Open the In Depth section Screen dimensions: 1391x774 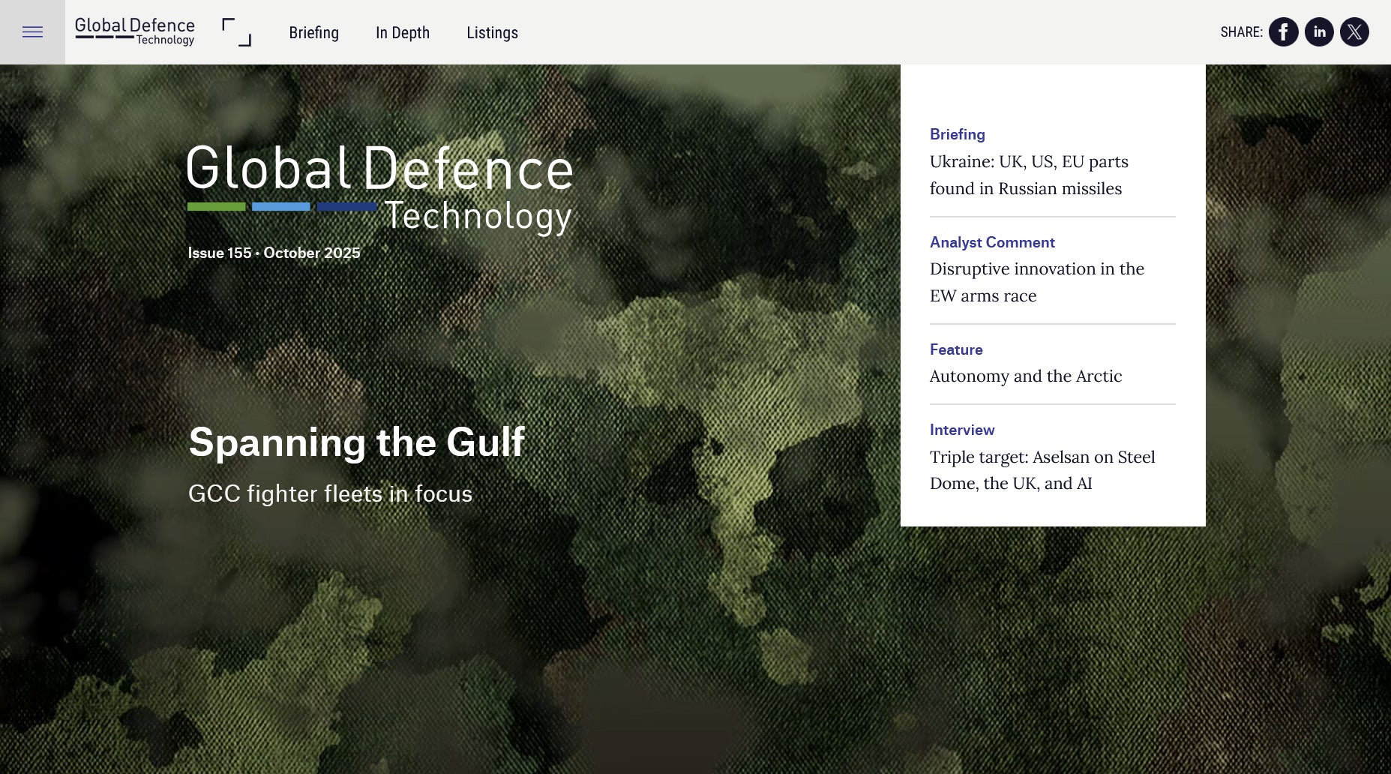coord(403,32)
